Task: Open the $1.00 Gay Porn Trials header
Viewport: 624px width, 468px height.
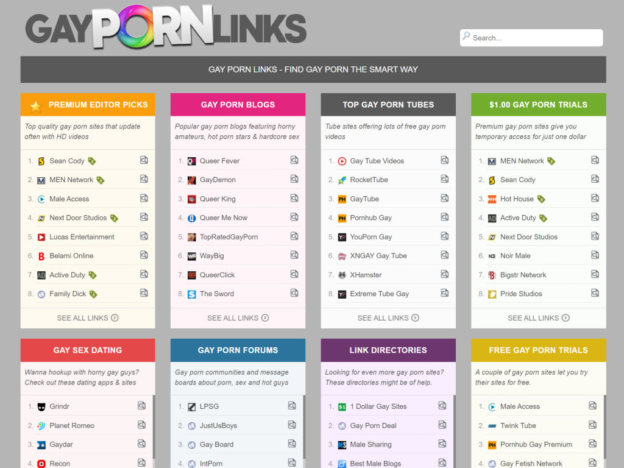Action: (x=539, y=105)
